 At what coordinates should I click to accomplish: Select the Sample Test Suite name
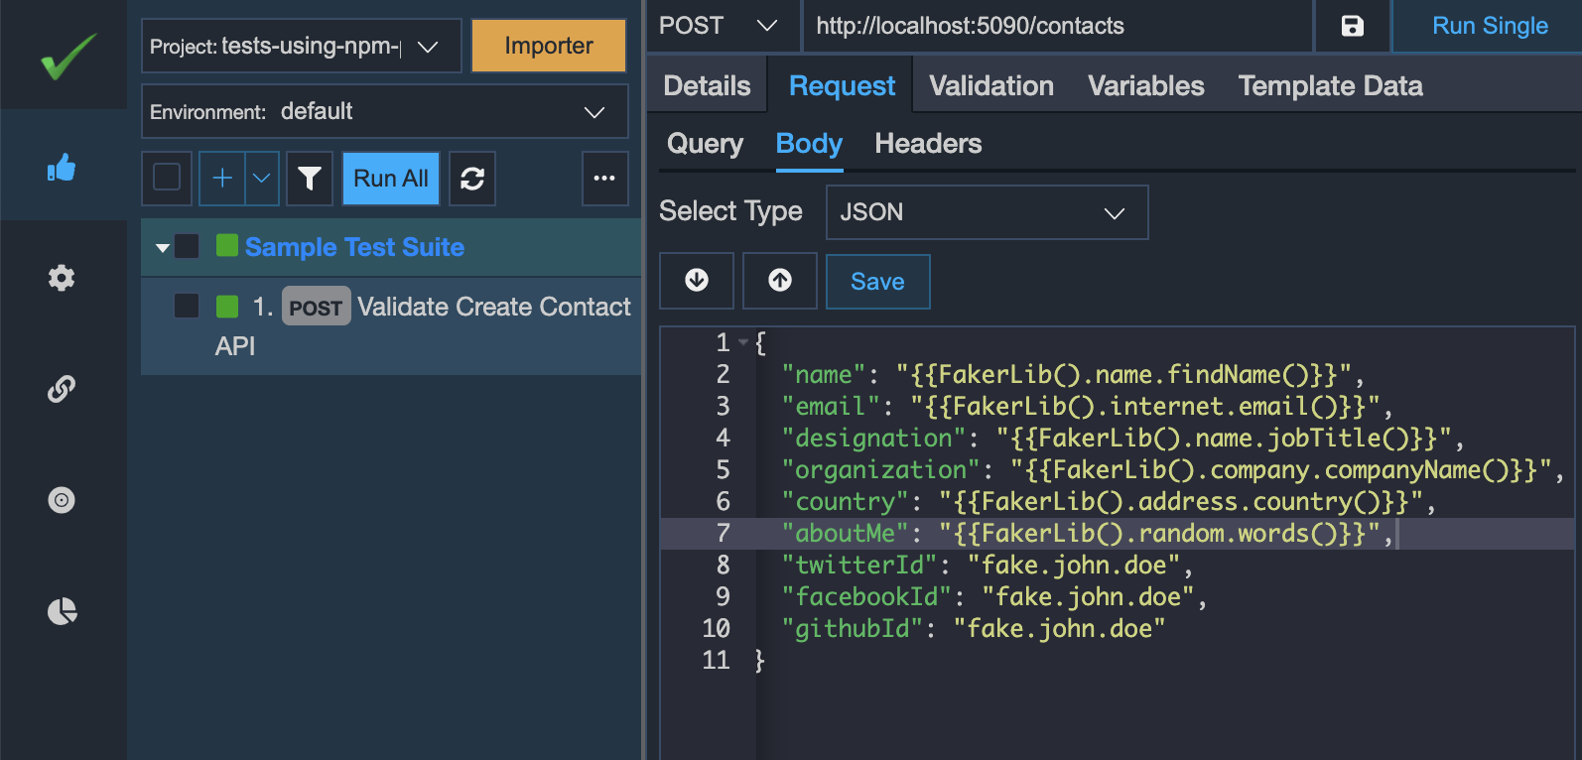coord(354,247)
